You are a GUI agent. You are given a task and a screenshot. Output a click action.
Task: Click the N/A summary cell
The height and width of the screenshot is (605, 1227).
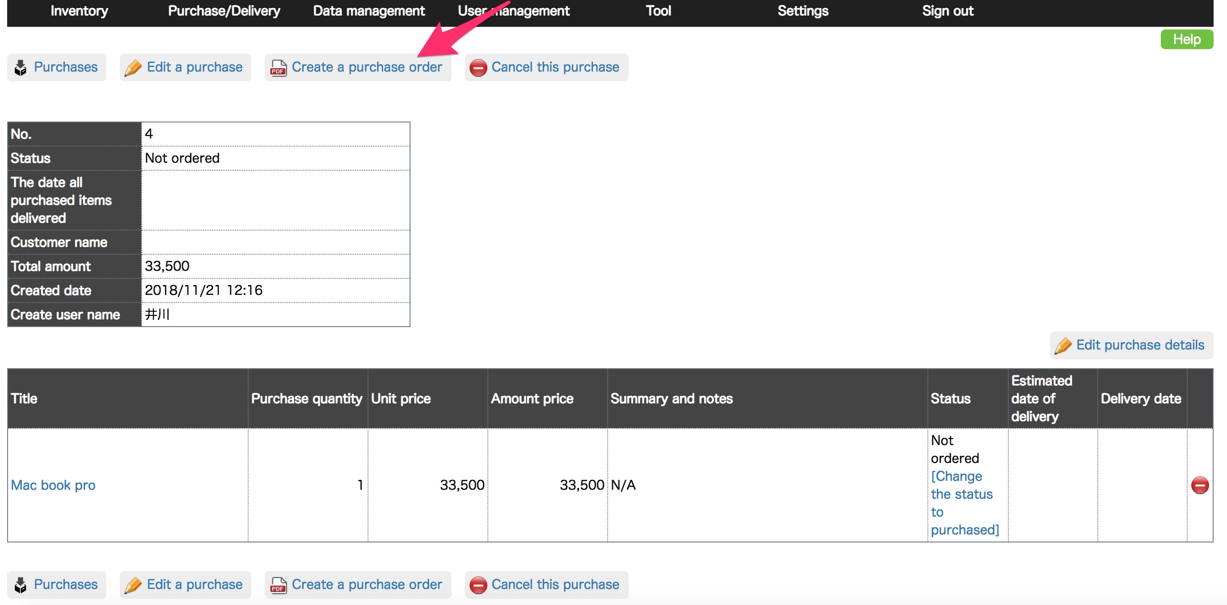click(x=623, y=485)
